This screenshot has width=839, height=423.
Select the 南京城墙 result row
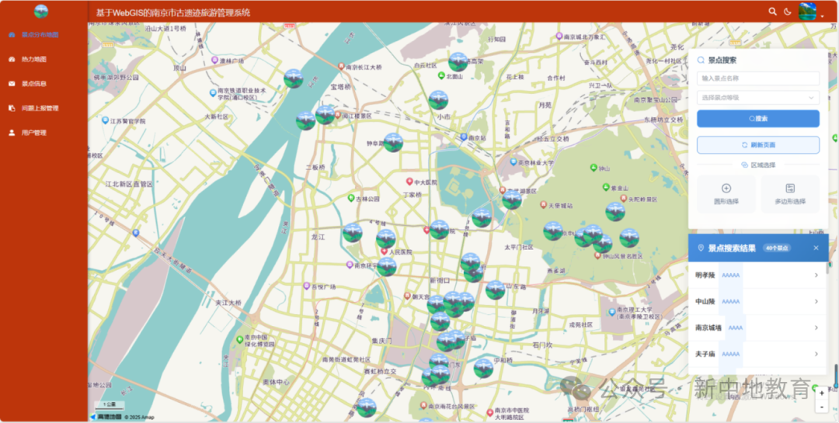[x=757, y=328]
